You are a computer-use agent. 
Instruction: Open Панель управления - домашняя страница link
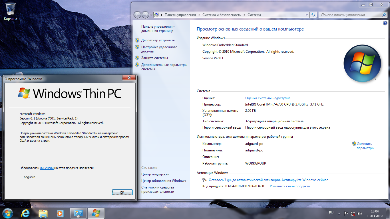[158, 29]
